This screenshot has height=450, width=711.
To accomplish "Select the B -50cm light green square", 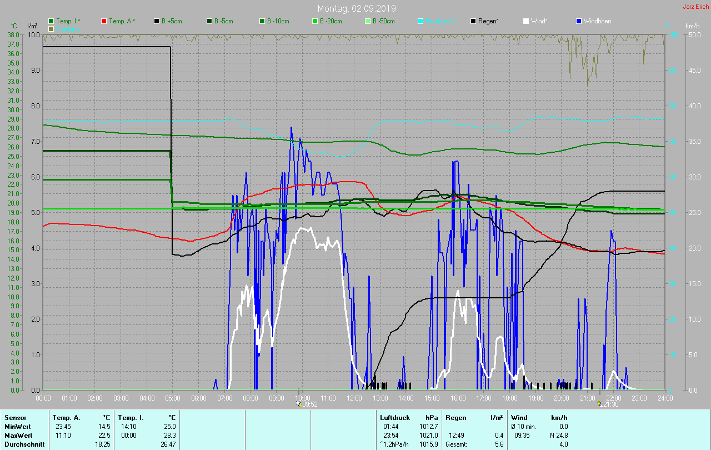I will tap(368, 21).
